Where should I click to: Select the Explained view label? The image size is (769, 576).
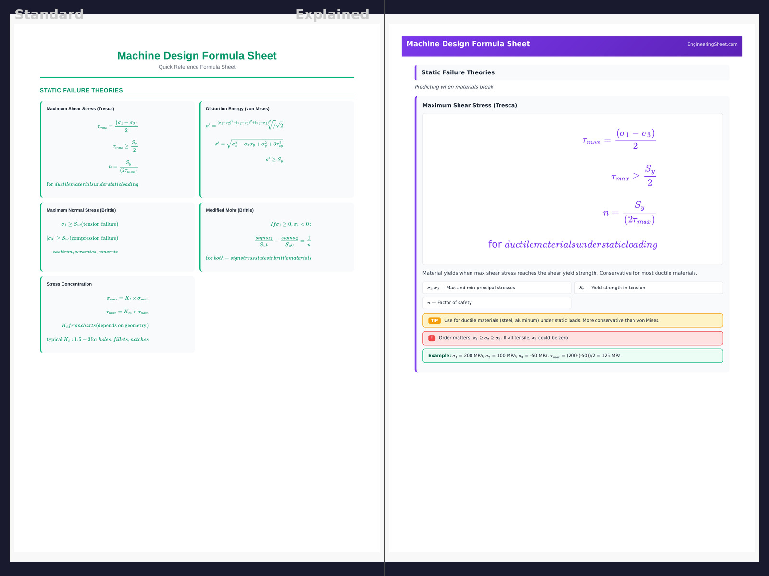pyautogui.click(x=332, y=14)
